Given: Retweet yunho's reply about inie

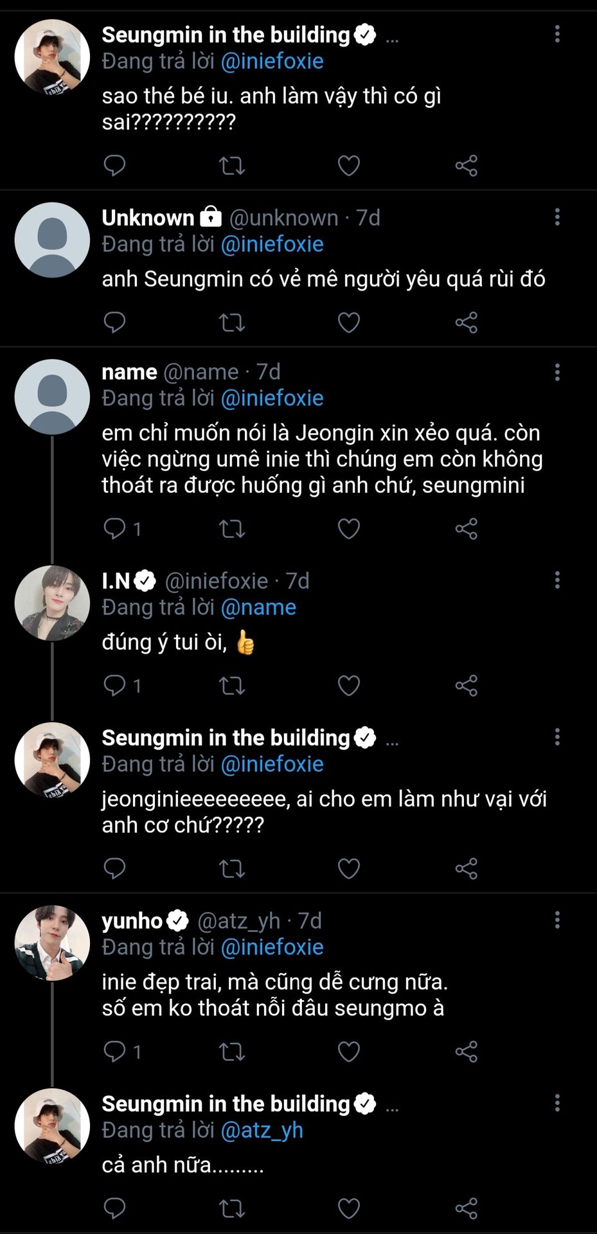Looking at the screenshot, I should (232, 1052).
